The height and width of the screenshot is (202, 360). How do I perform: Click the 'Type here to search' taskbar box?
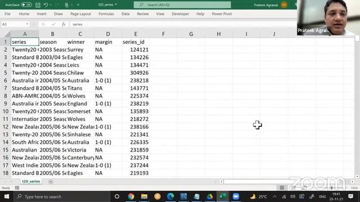coord(62,196)
